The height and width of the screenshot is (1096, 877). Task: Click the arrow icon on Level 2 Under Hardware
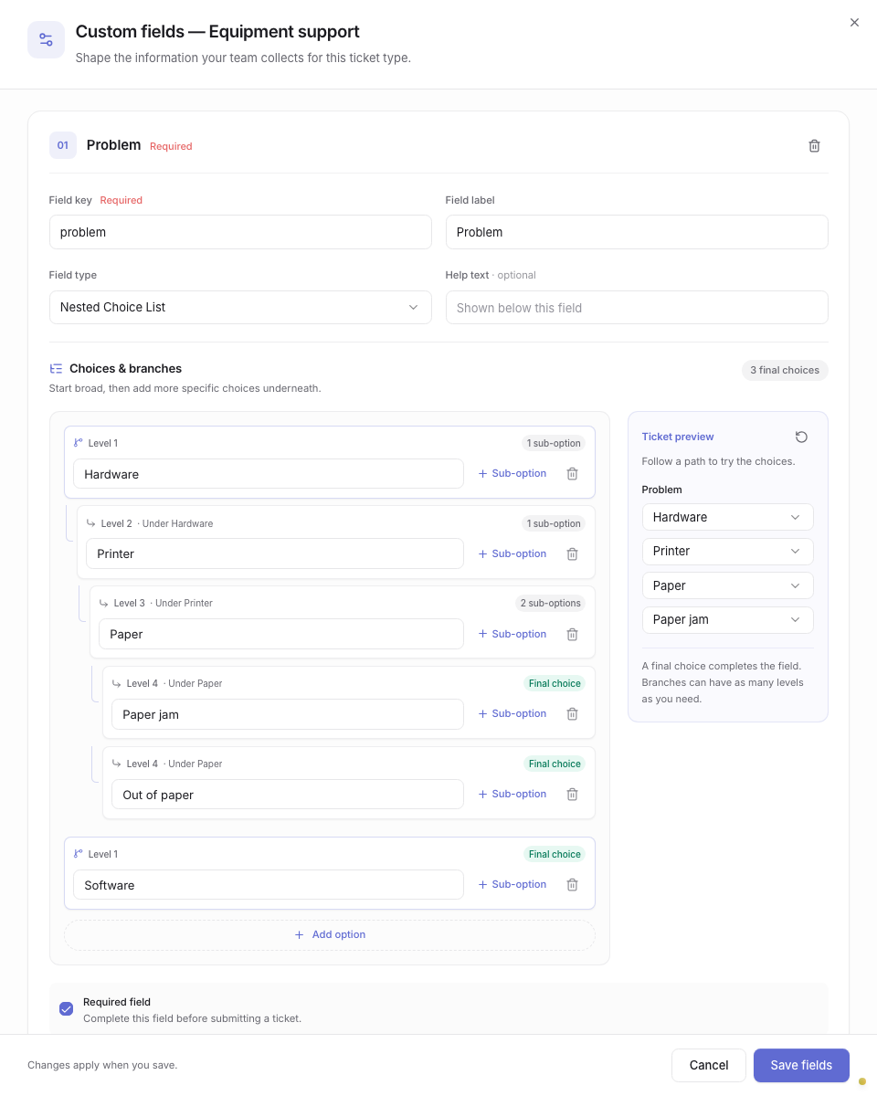tap(91, 523)
